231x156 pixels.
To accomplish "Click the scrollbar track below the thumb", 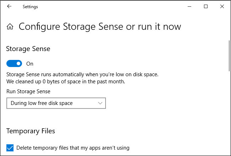I will (229, 113).
